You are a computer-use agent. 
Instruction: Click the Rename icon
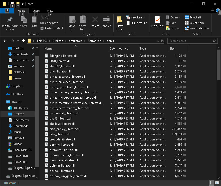[106, 19]
